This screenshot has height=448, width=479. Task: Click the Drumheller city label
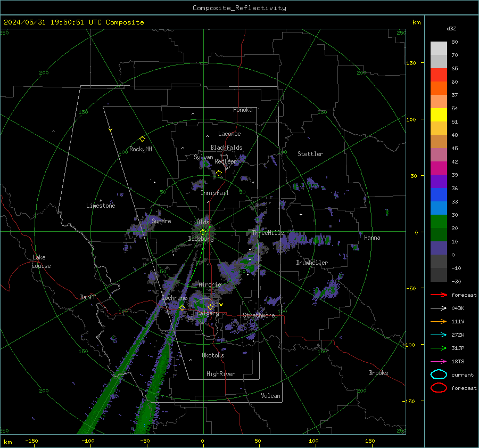(x=312, y=263)
